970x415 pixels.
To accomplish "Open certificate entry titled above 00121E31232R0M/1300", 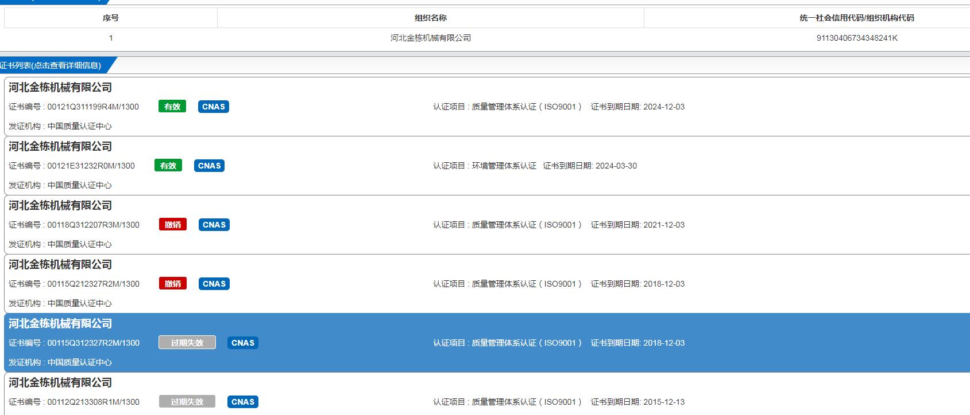I will pyautogui.click(x=60, y=146).
